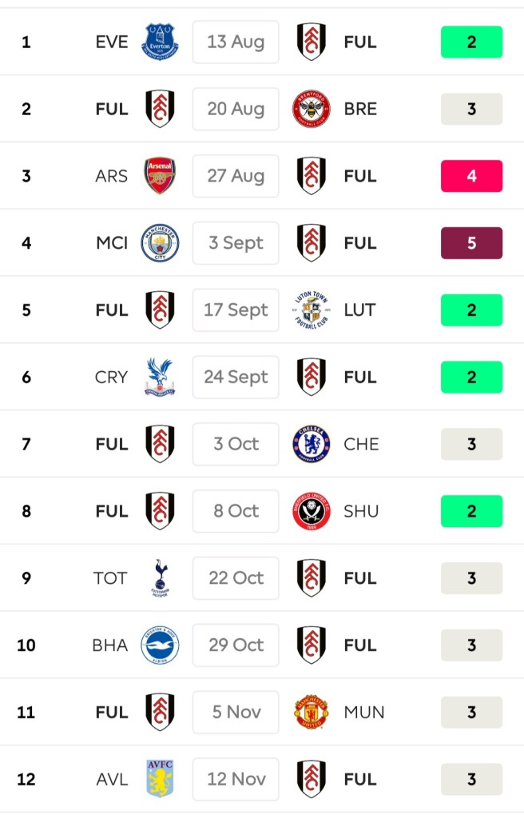
Task: Click the Brighton club crest
Action: 160,645
